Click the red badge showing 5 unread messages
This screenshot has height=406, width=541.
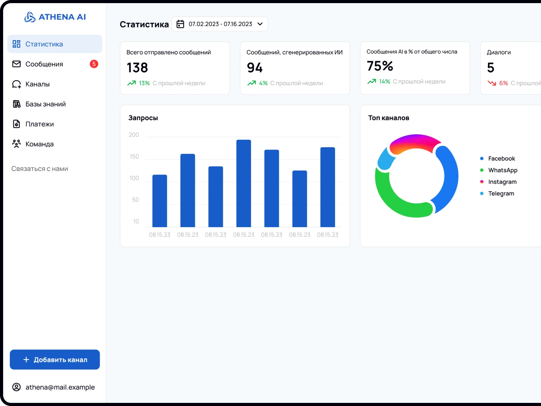click(x=94, y=64)
